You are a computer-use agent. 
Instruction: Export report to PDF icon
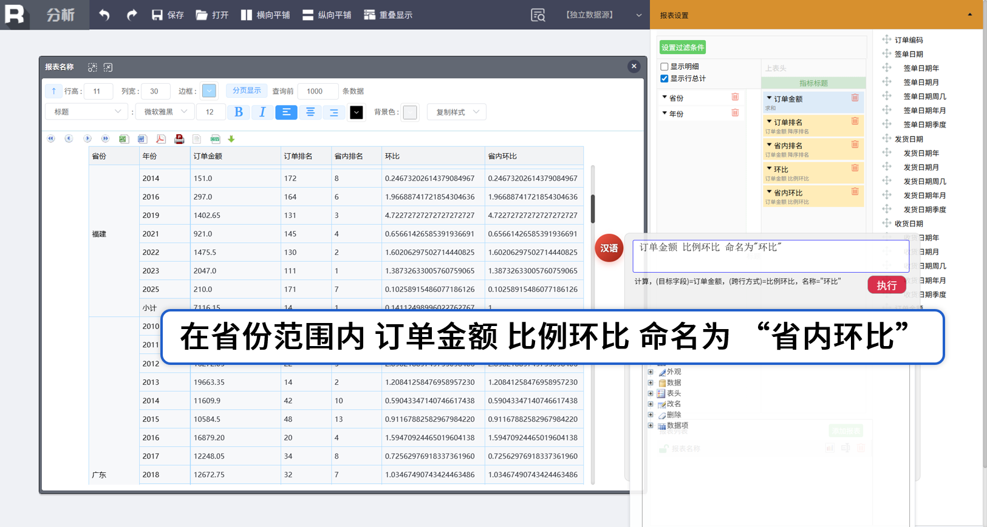point(160,139)
